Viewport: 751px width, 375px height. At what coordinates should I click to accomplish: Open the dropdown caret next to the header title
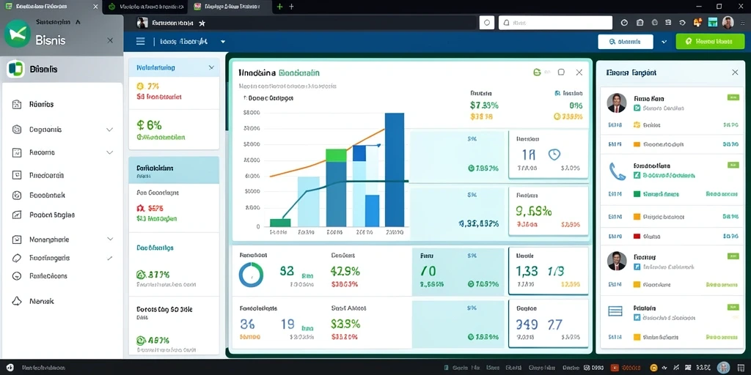pyautogui.click(x=223, y=42)
